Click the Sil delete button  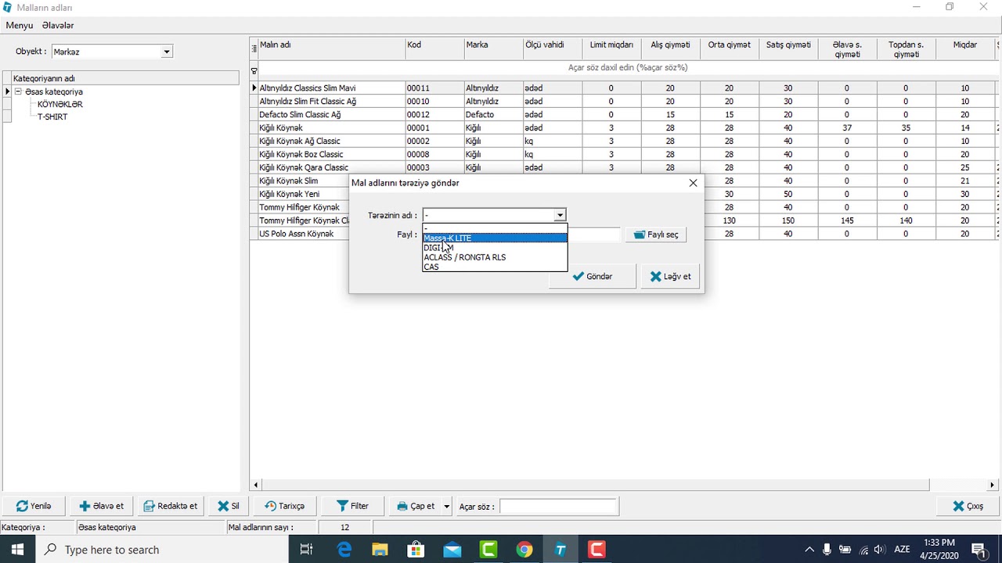pyautogui.click(x=229, y=506)
